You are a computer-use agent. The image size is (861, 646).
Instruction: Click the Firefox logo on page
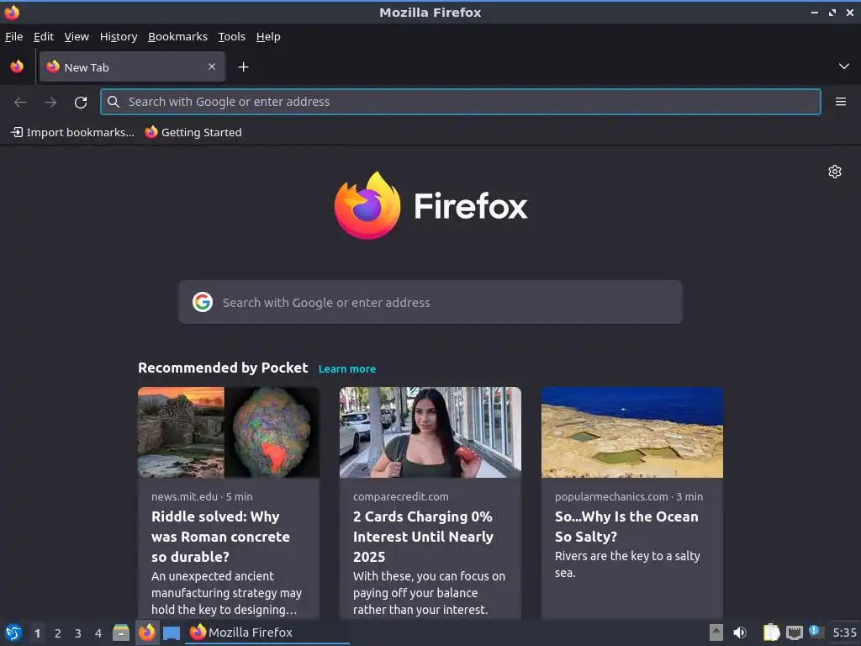point(430,205)
